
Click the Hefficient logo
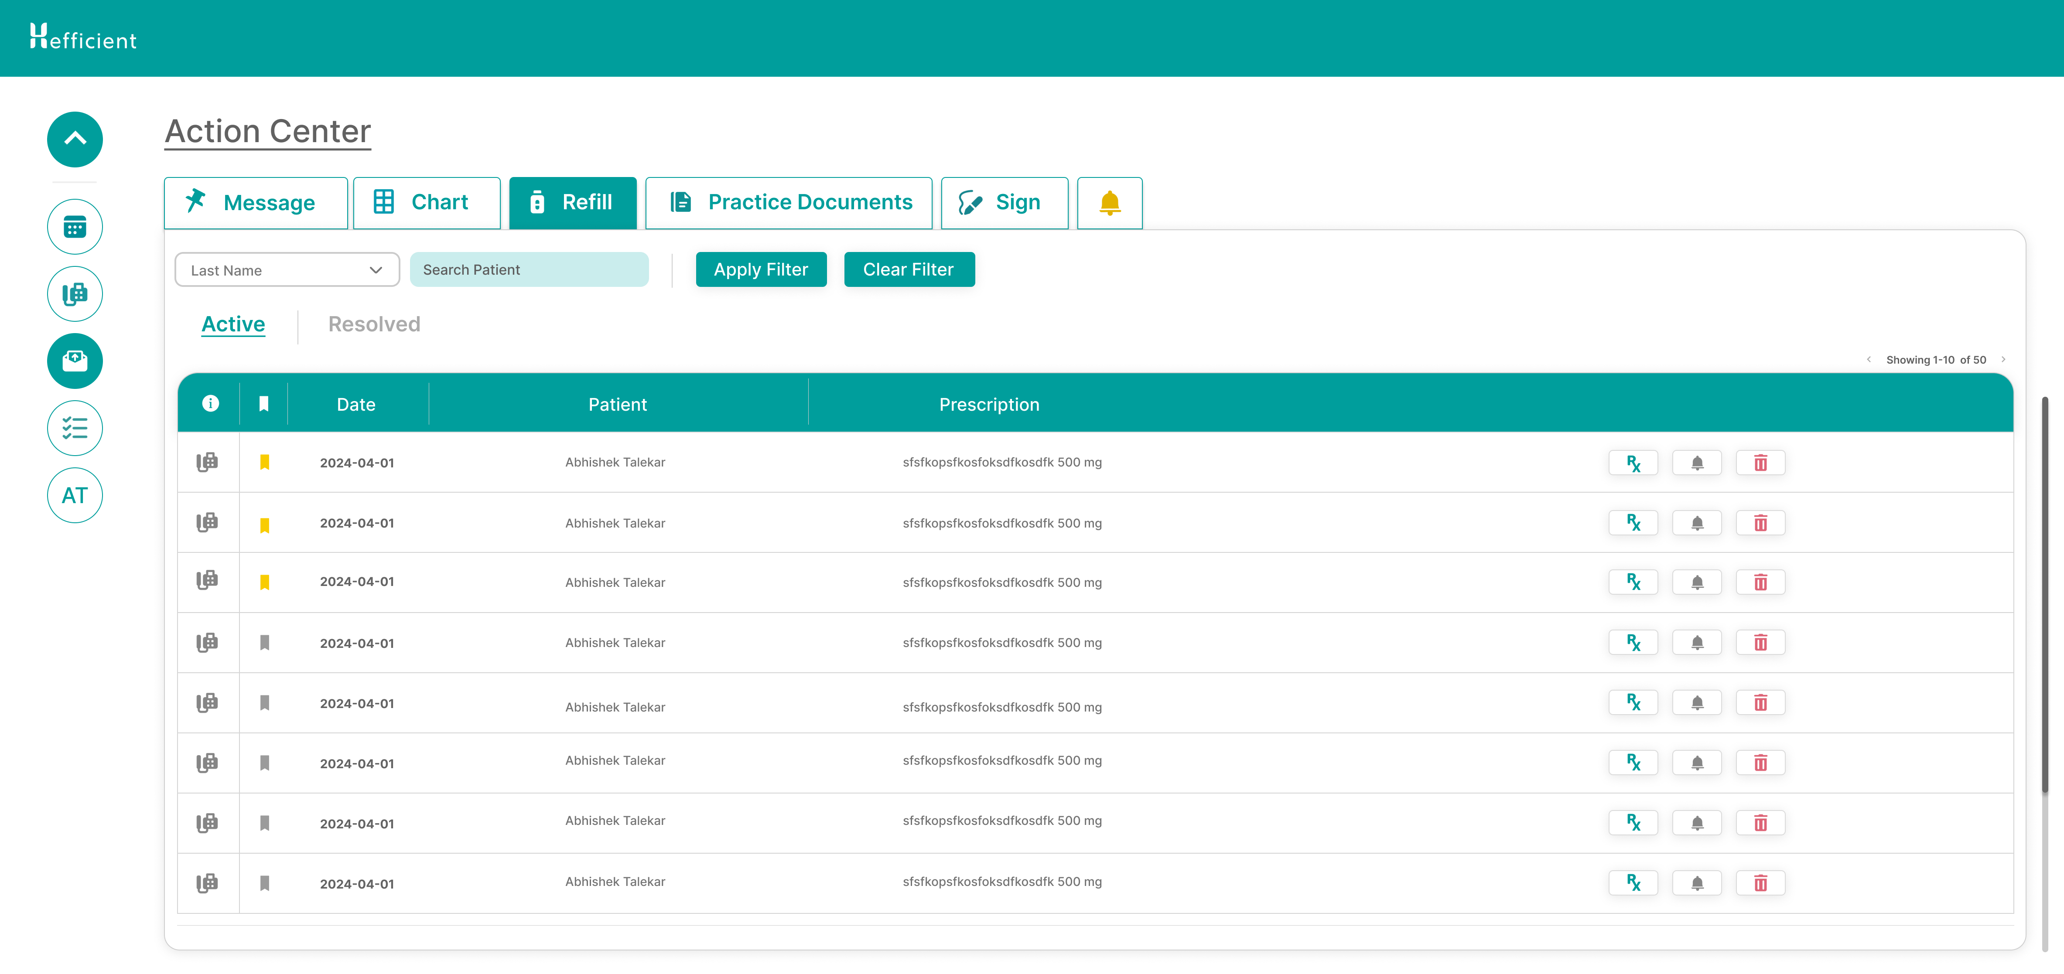(83, 37)
